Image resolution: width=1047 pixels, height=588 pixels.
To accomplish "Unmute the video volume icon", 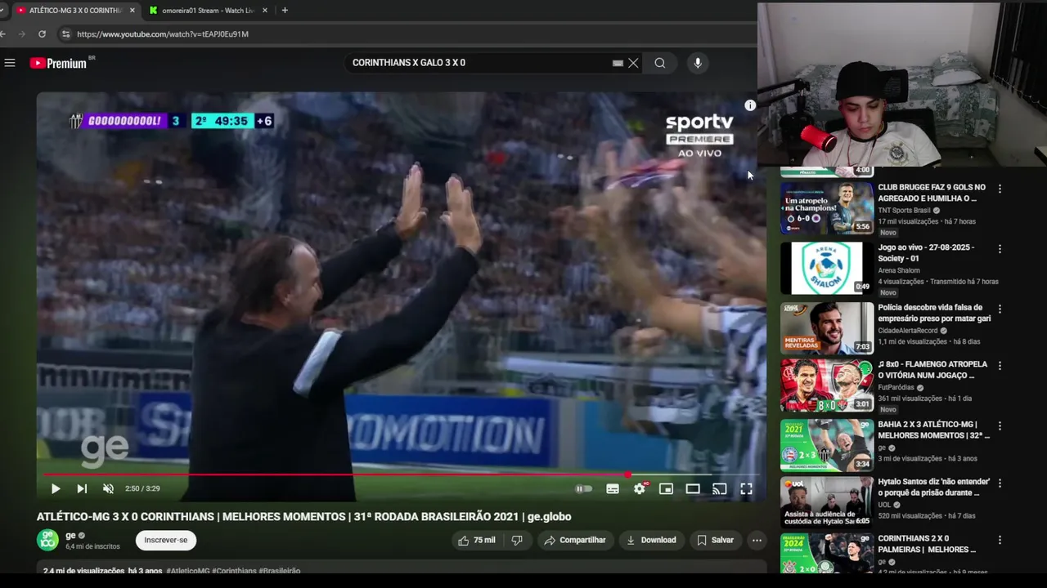I will (x=108, y=488).
